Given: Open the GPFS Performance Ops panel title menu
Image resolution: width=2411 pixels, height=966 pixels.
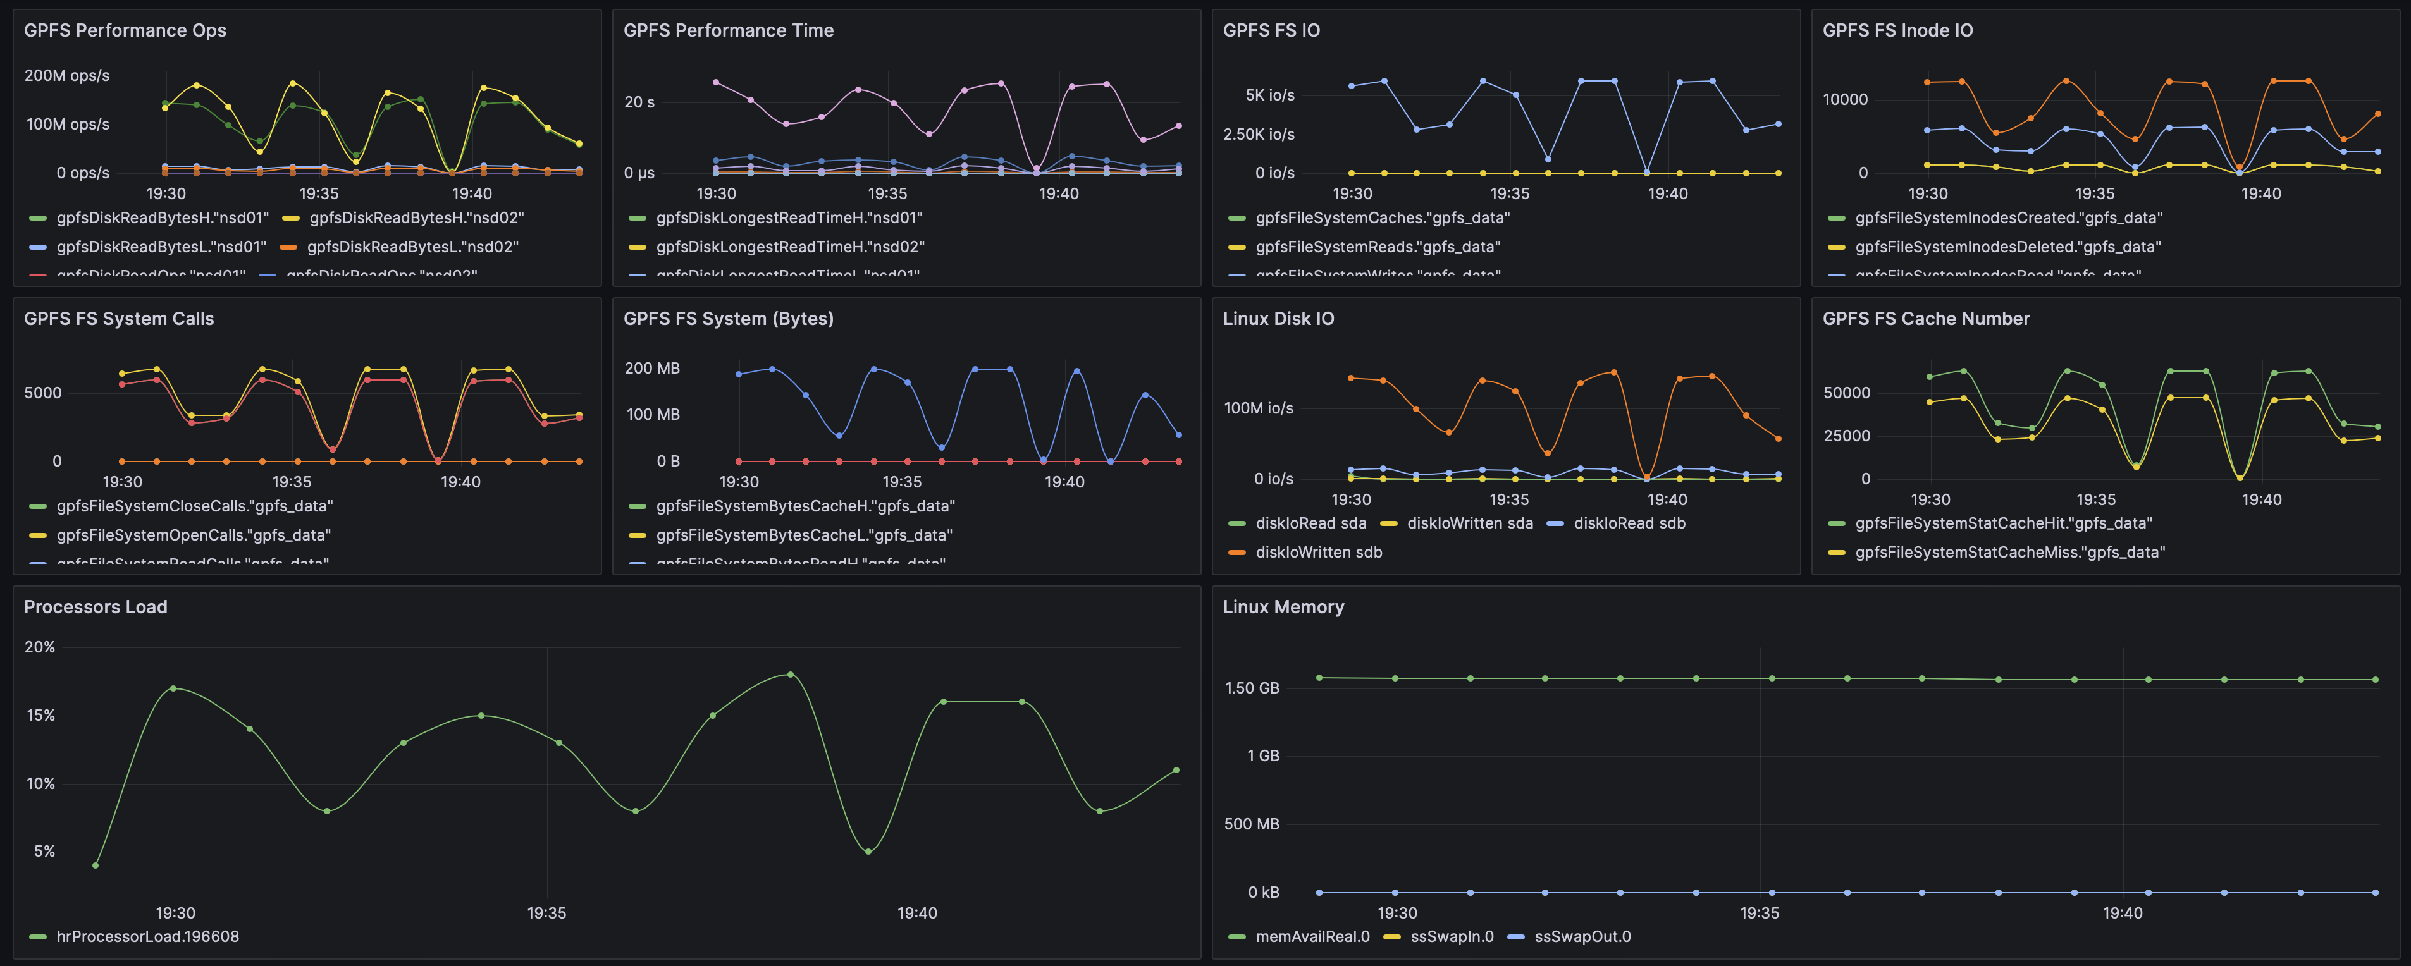Looking at the screenshot, I should [125, 30].
